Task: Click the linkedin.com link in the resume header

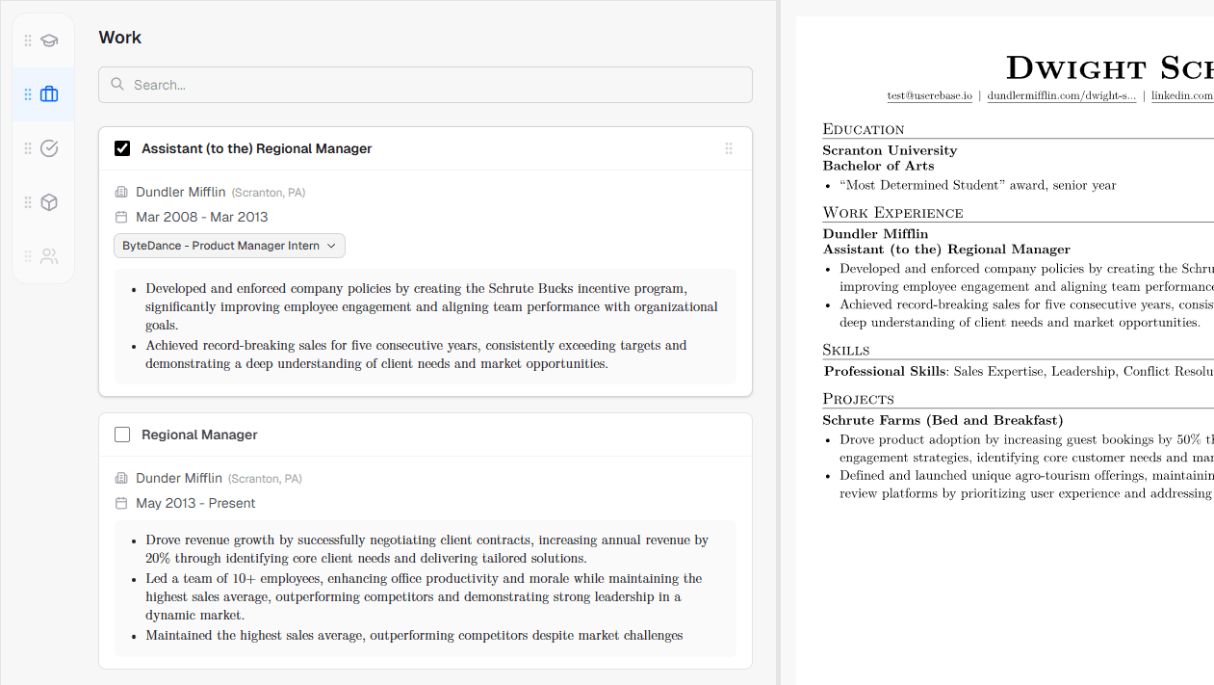Action: click(1182, 95)
